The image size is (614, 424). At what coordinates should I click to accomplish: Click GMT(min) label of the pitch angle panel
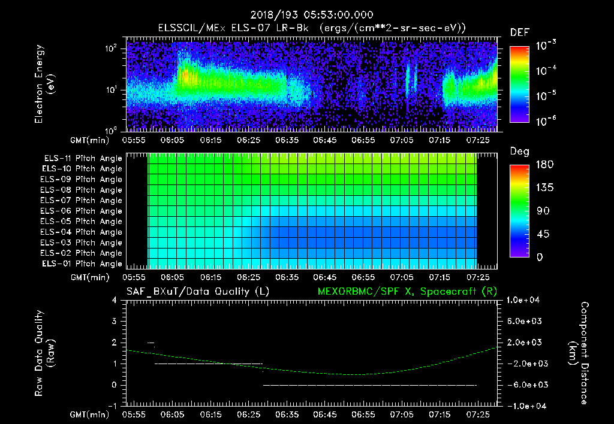pyautogui.click(x=90, y=277)
